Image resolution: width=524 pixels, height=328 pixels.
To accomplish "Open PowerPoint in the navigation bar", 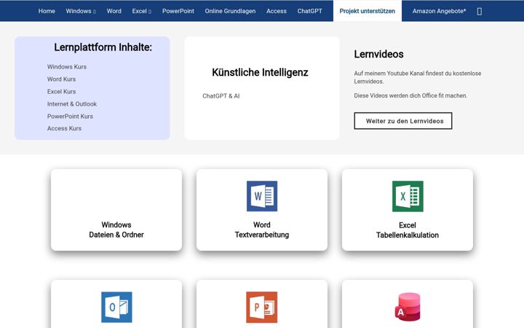I will pos(178,11).
